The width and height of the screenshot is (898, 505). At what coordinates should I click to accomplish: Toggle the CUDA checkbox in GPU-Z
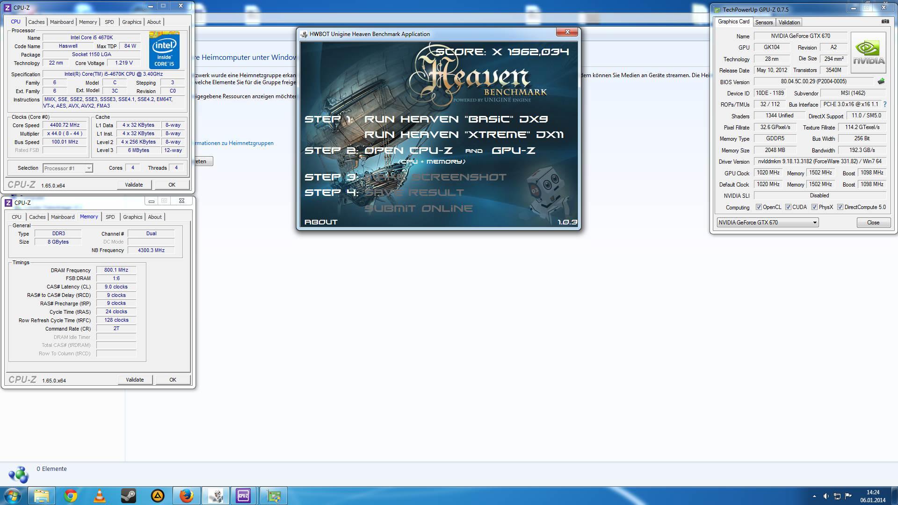click(x=788, y=207)
